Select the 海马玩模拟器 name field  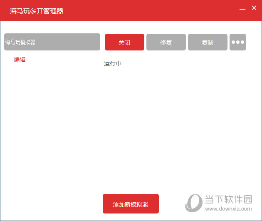click(x=52, y=42)
